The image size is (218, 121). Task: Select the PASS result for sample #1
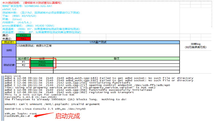coord(42,62)
